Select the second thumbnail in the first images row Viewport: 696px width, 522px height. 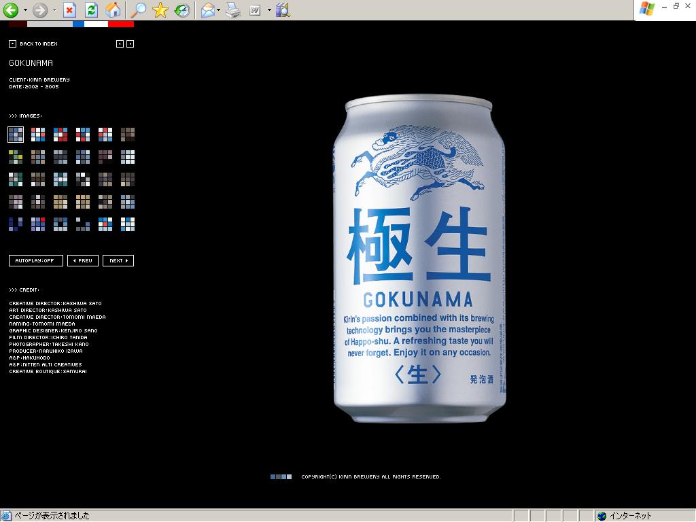(38, 135)
